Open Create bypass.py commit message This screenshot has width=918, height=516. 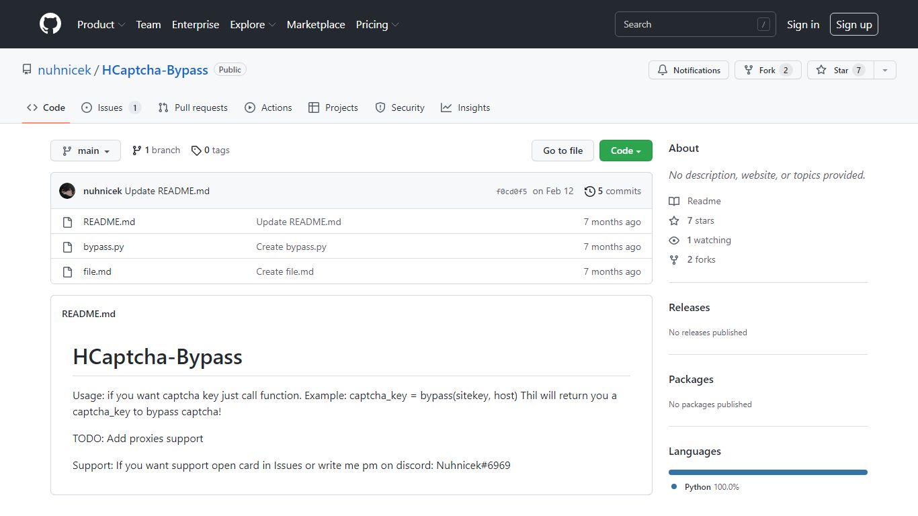pyautogui.click(x=291, y=247)
